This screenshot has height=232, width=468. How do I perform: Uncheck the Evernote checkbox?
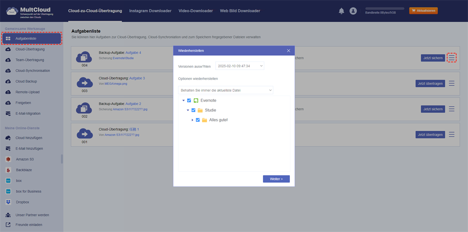(x=189, y=100)
